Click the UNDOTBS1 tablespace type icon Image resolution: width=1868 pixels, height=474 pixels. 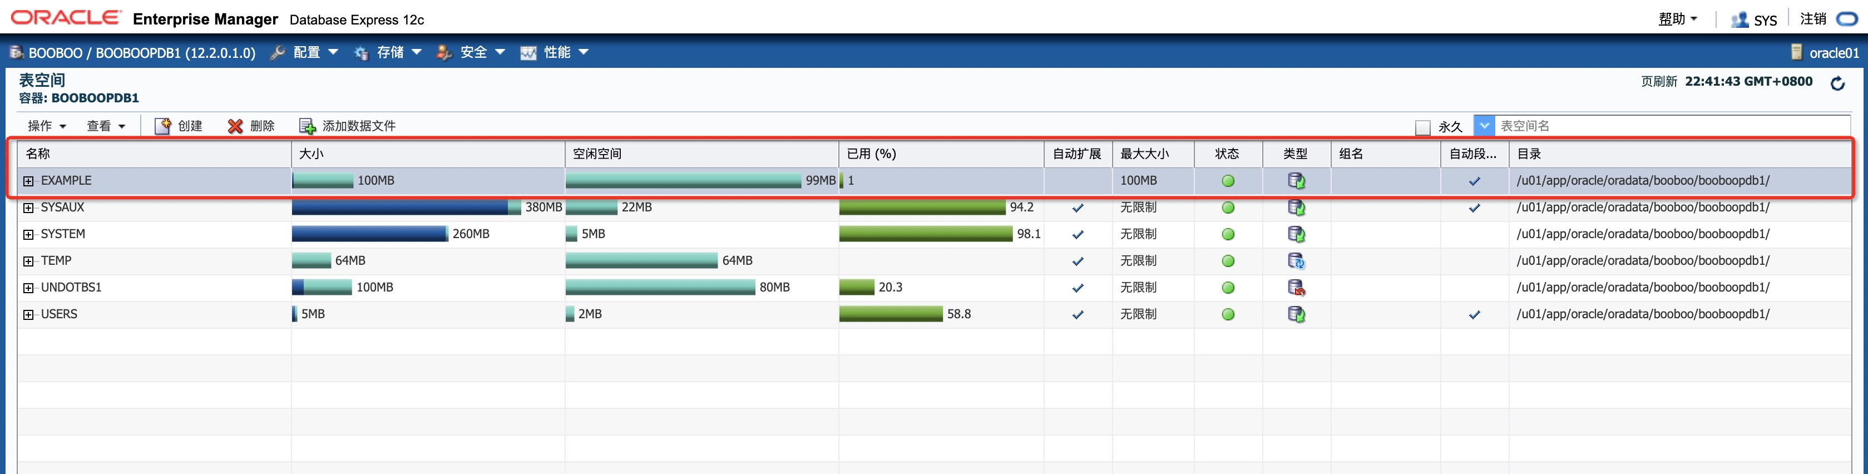[x=1296, y=288]
